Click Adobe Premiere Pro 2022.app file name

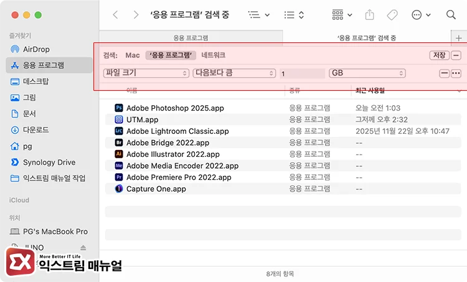(179, 177)
